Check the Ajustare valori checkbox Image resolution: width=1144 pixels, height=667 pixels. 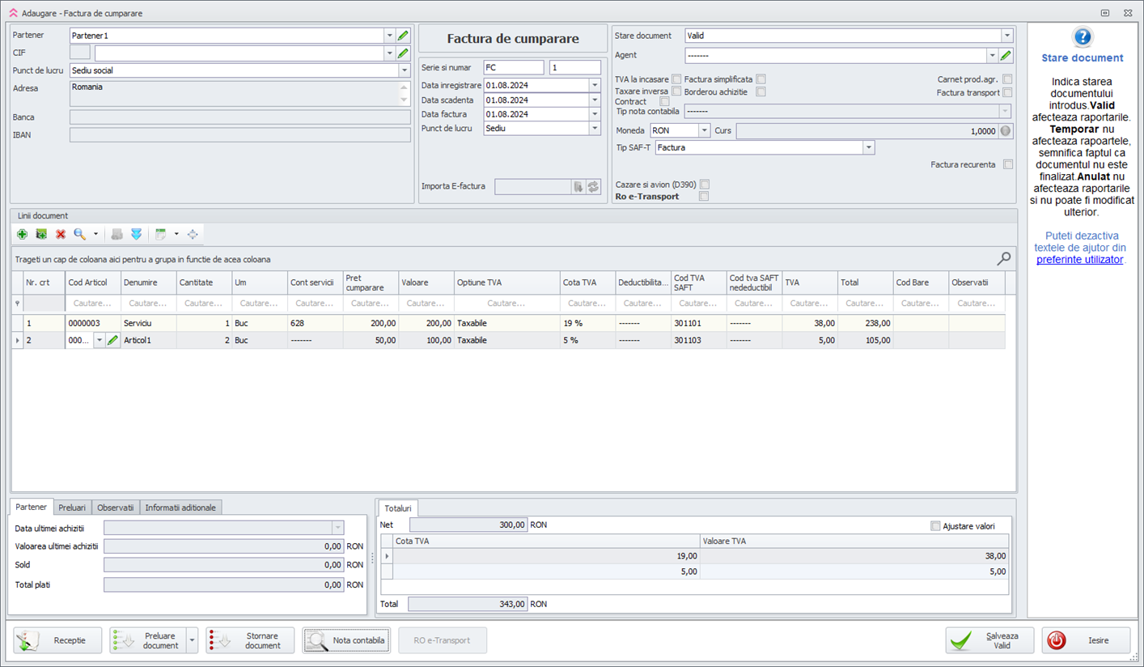pyautogui.click(x=935, y=526)
